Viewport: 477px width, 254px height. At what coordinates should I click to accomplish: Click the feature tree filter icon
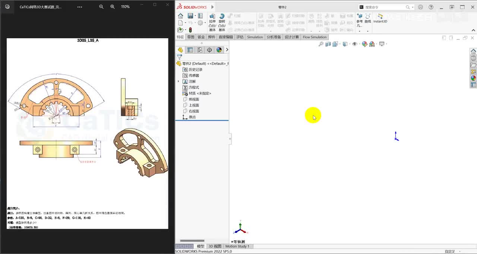(179, 57)
